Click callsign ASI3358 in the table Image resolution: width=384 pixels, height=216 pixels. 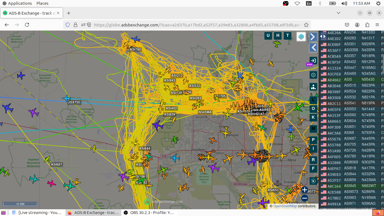tap(351, 50)
